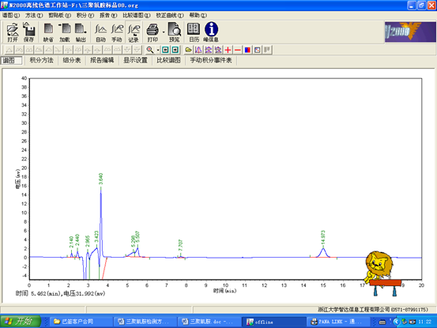The image size is (437, 328).
Task: Open the 积分 menu in menu bar
Action: pyautogui.click(x=85, y=15)
